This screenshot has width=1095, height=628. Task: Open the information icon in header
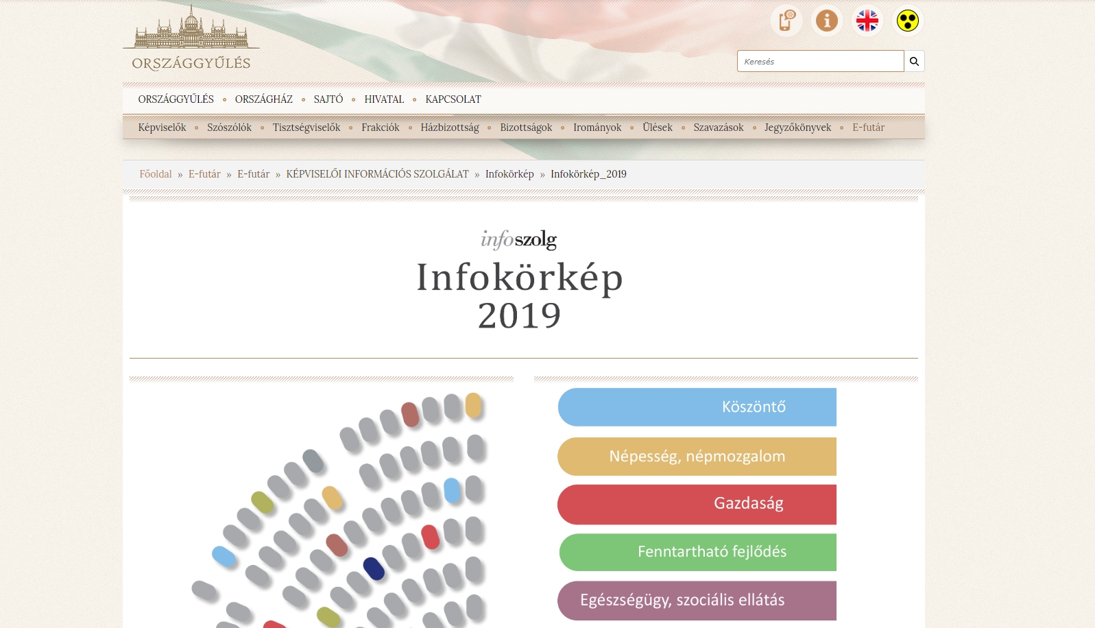pyautogui.click(x=826, y=21)
